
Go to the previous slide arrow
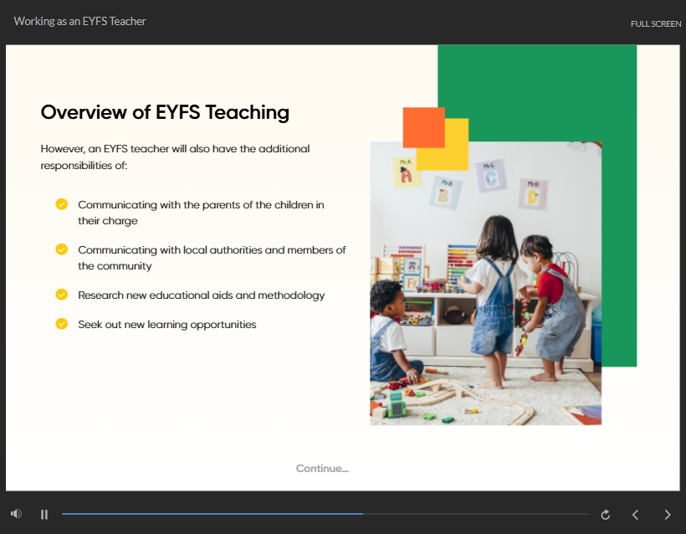click(635, 515)
